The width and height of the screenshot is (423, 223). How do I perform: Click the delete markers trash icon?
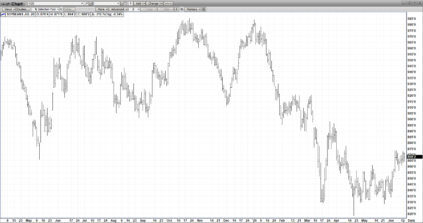pos(204,9)
